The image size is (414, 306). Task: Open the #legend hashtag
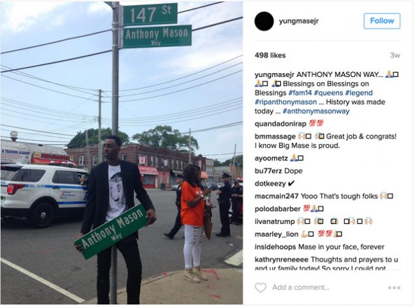click(x=358, y=93)
